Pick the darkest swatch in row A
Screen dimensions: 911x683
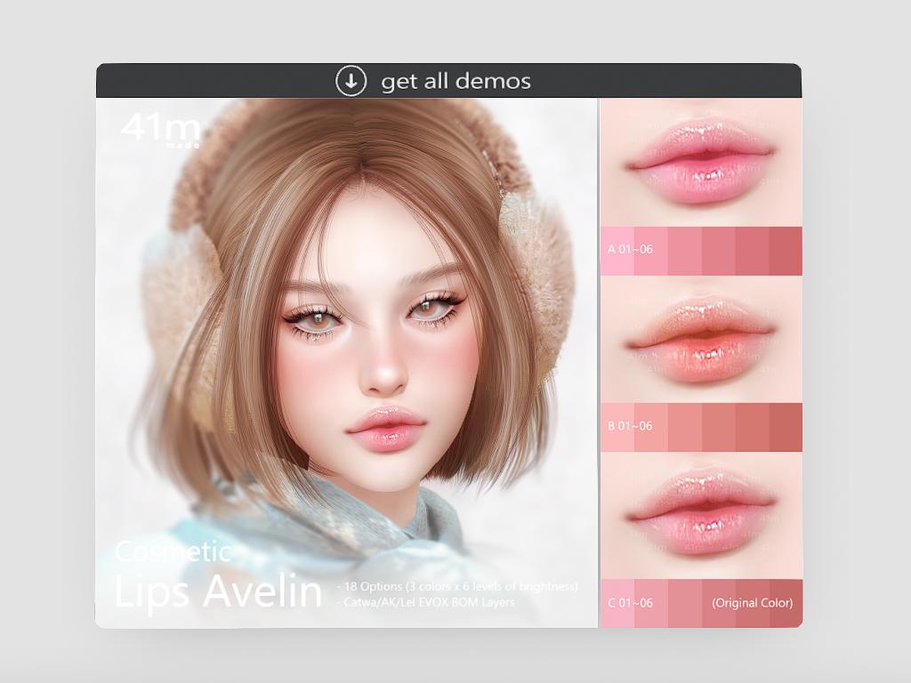click(786, 250)
